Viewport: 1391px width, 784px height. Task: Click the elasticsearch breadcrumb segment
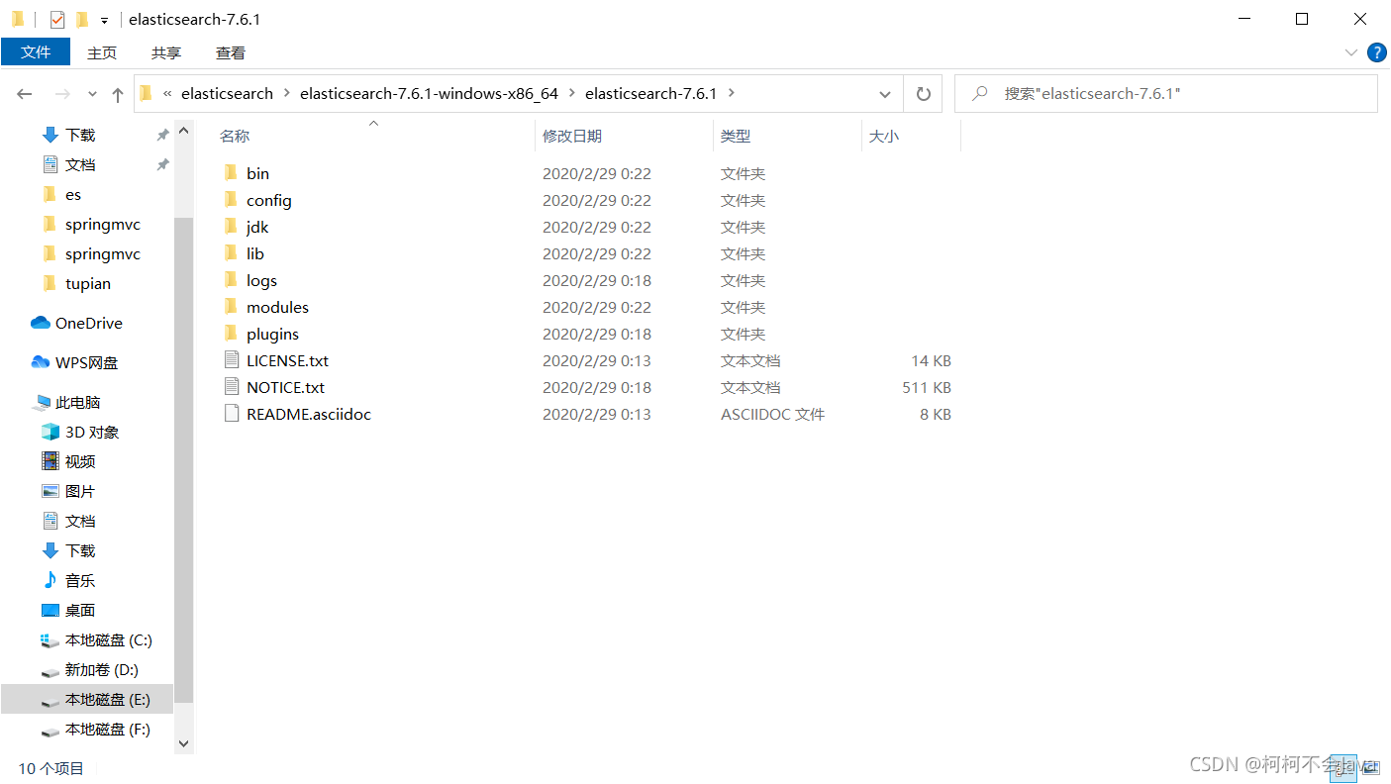227,94
